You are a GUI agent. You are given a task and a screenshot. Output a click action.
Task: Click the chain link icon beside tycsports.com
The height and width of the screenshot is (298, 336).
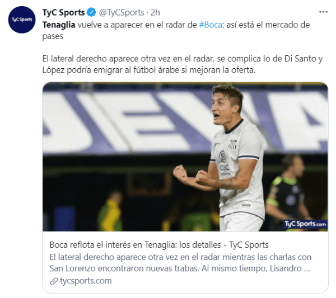(x=54, y=281)
